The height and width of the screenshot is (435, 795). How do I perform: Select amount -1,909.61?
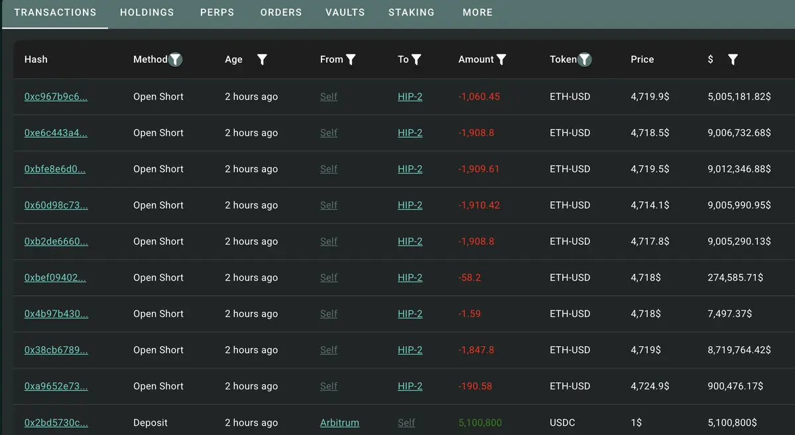479,169
